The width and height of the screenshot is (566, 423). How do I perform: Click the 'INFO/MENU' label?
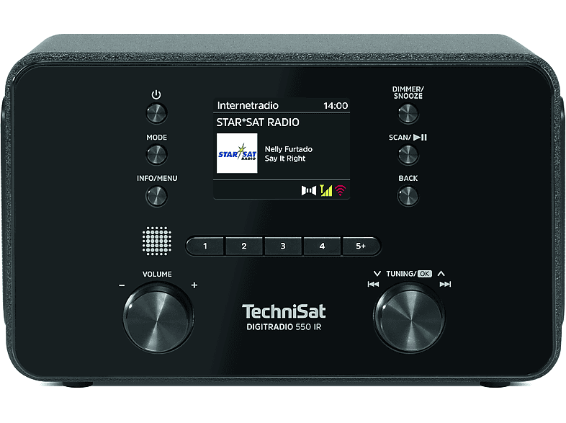pyautogui.click(x=157, y=178)
